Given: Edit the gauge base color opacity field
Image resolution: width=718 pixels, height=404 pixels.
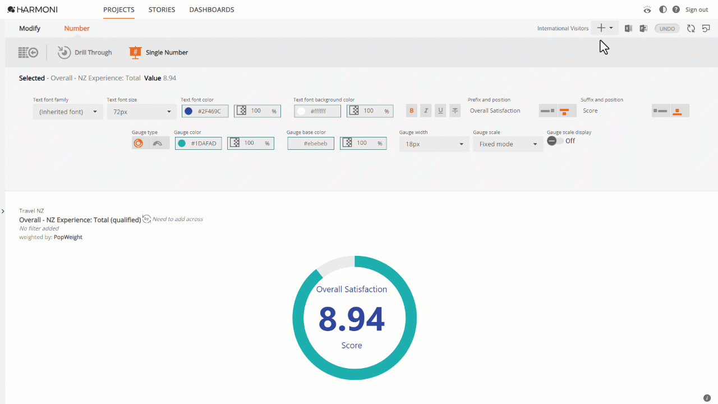Looking at the screenshot, I should coord(363,144).
